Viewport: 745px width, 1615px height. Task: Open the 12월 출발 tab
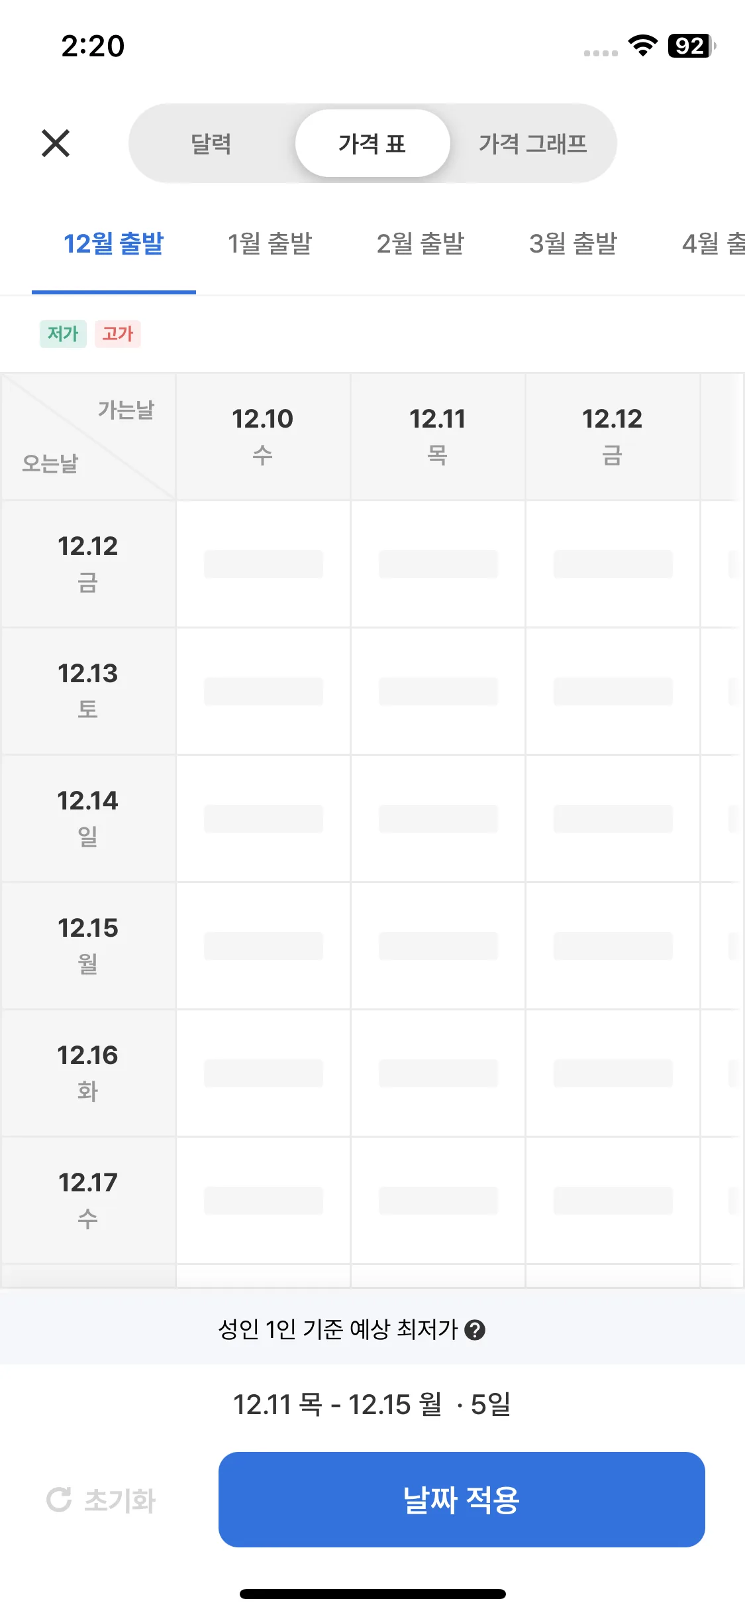[x=114, y=244]
